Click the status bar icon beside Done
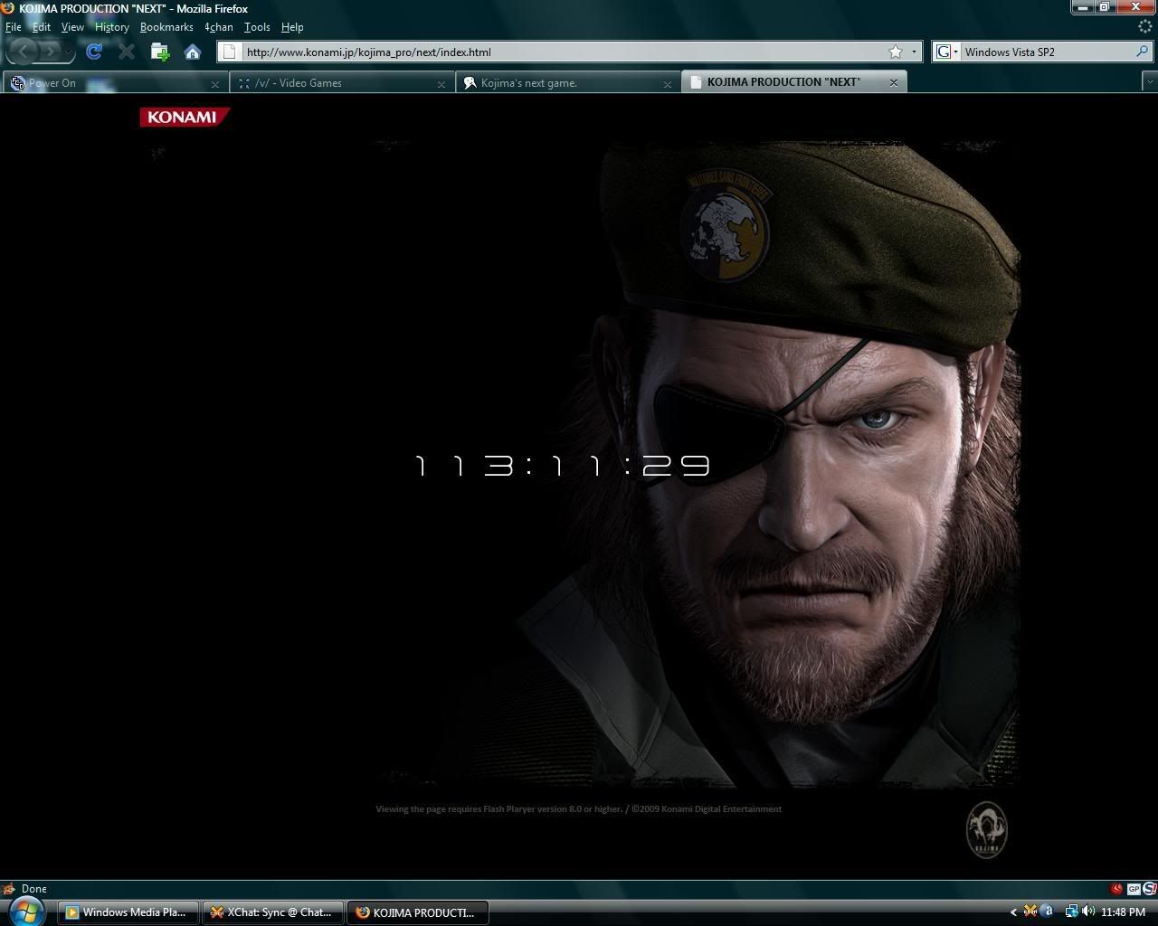This screenshot has width=1158, height=926. click(9, 889)
